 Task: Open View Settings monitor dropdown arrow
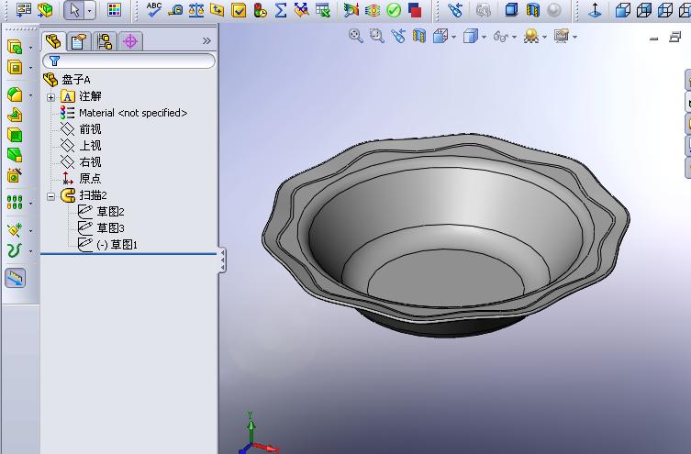point(574,37)
